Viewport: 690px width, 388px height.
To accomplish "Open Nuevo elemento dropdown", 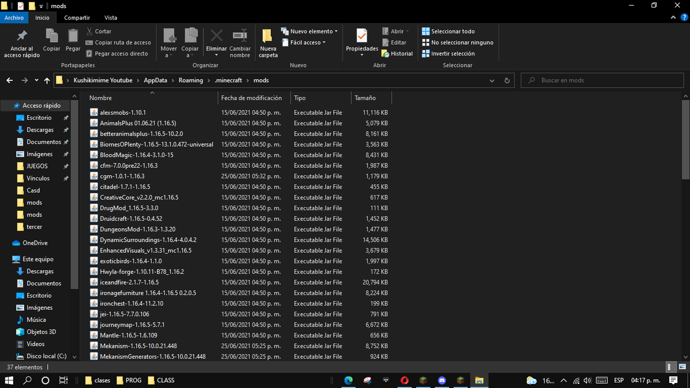I will tap(309, 32).
